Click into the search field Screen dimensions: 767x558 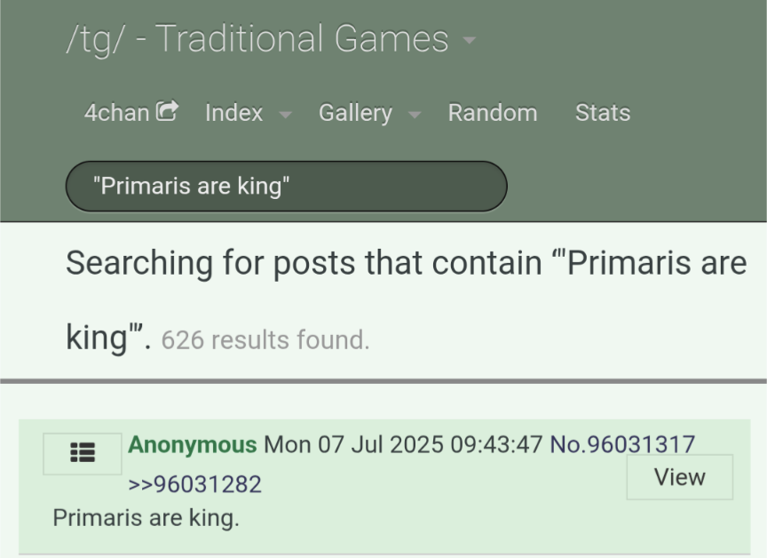tap(287, 186)
